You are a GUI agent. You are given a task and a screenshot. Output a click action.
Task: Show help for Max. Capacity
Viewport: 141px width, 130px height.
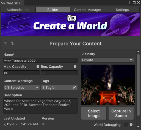tap(38, 67)
